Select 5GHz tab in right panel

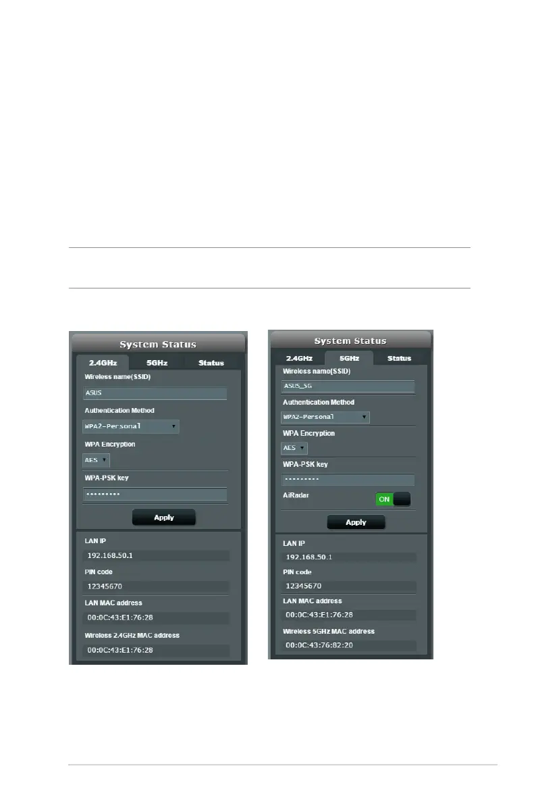349,358
